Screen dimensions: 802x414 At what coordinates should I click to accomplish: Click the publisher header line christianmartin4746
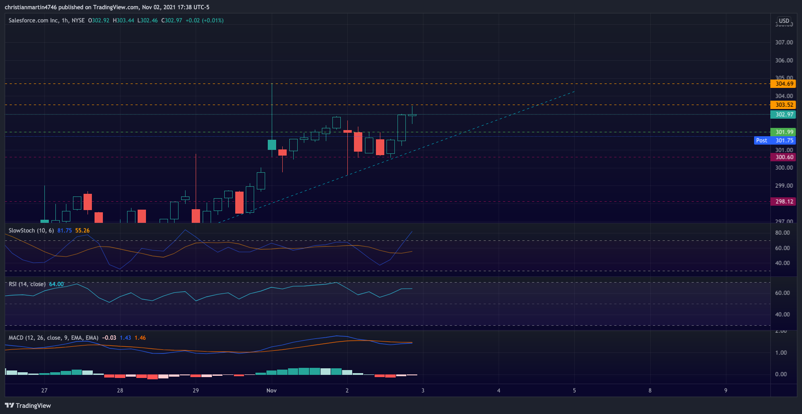point(107,7)
